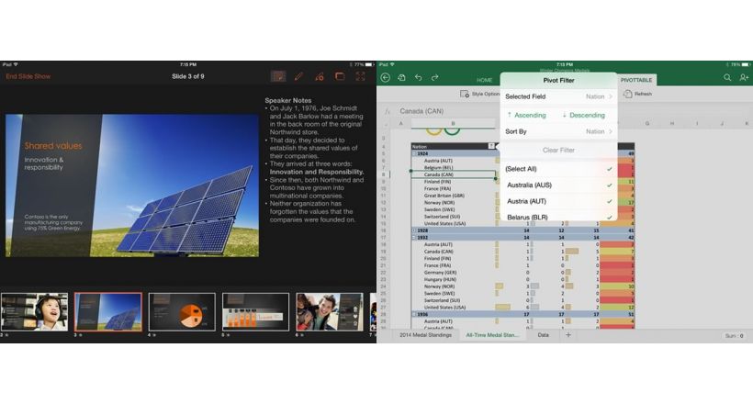Select slide 4 pie chart thumbnail
Screen dimensions: 753x404
(182, 312)
